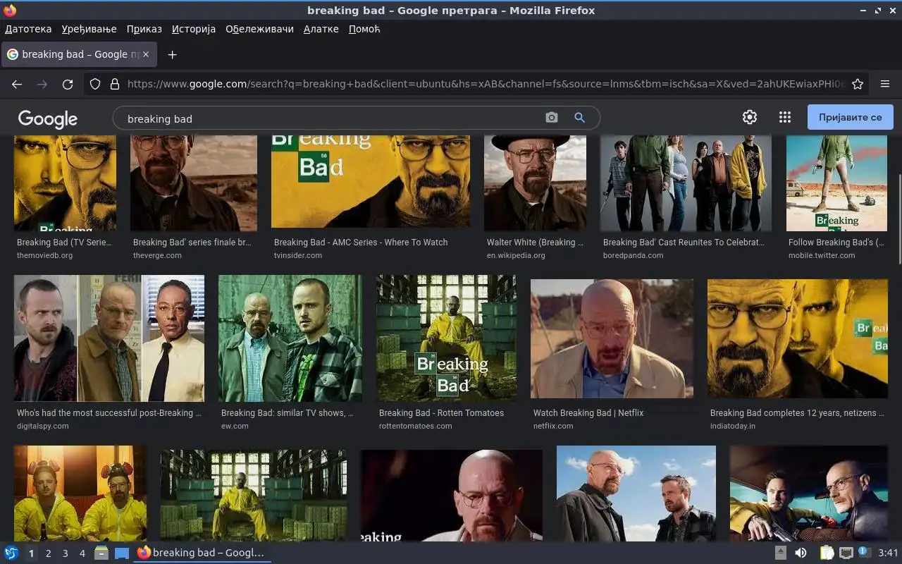
Task: Open the indiatoday.in 12 years thumbnail
Action: [798, 338]
